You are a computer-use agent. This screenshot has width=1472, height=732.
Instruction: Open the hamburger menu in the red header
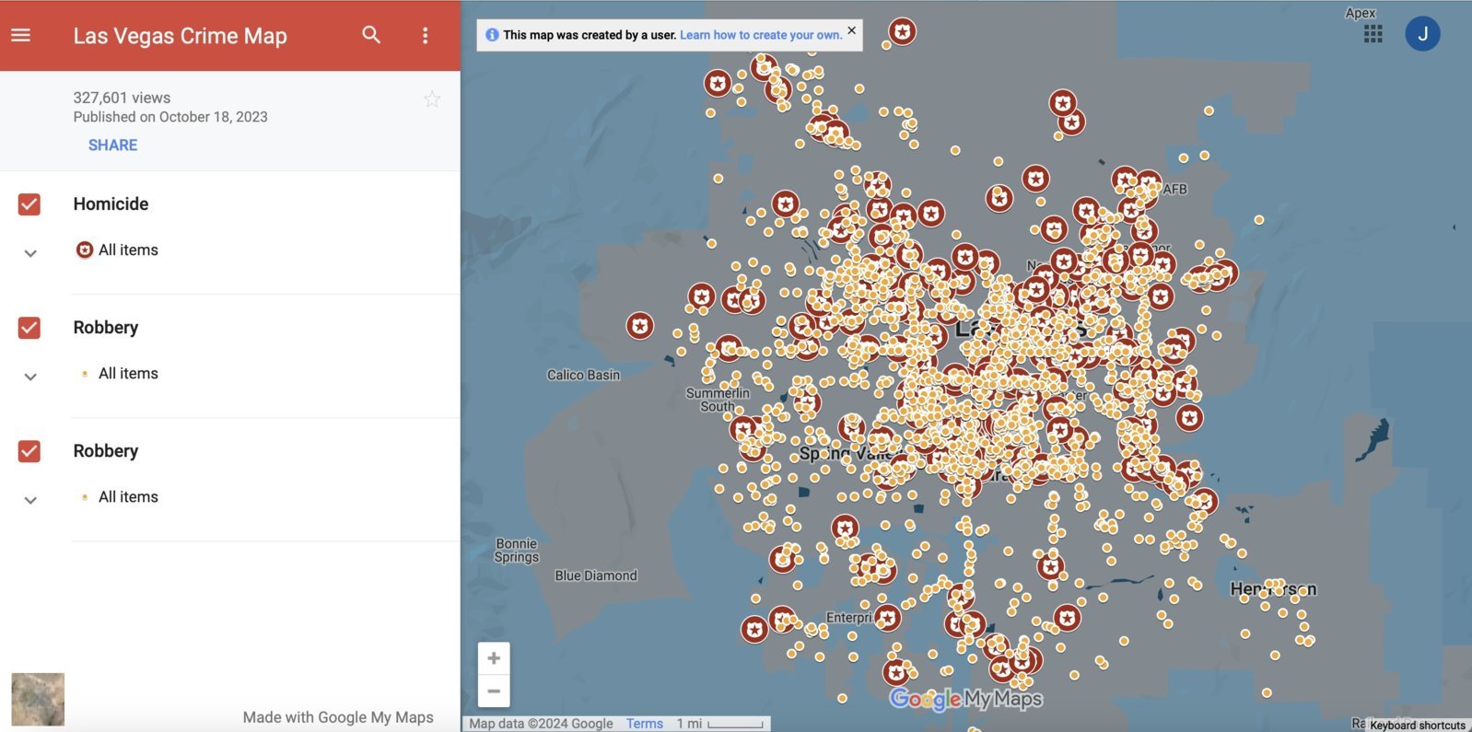pos(20,35)
